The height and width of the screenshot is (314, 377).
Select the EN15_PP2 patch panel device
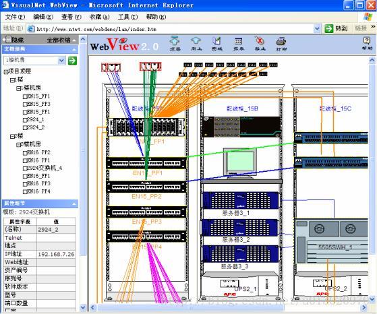coord(146,187)
